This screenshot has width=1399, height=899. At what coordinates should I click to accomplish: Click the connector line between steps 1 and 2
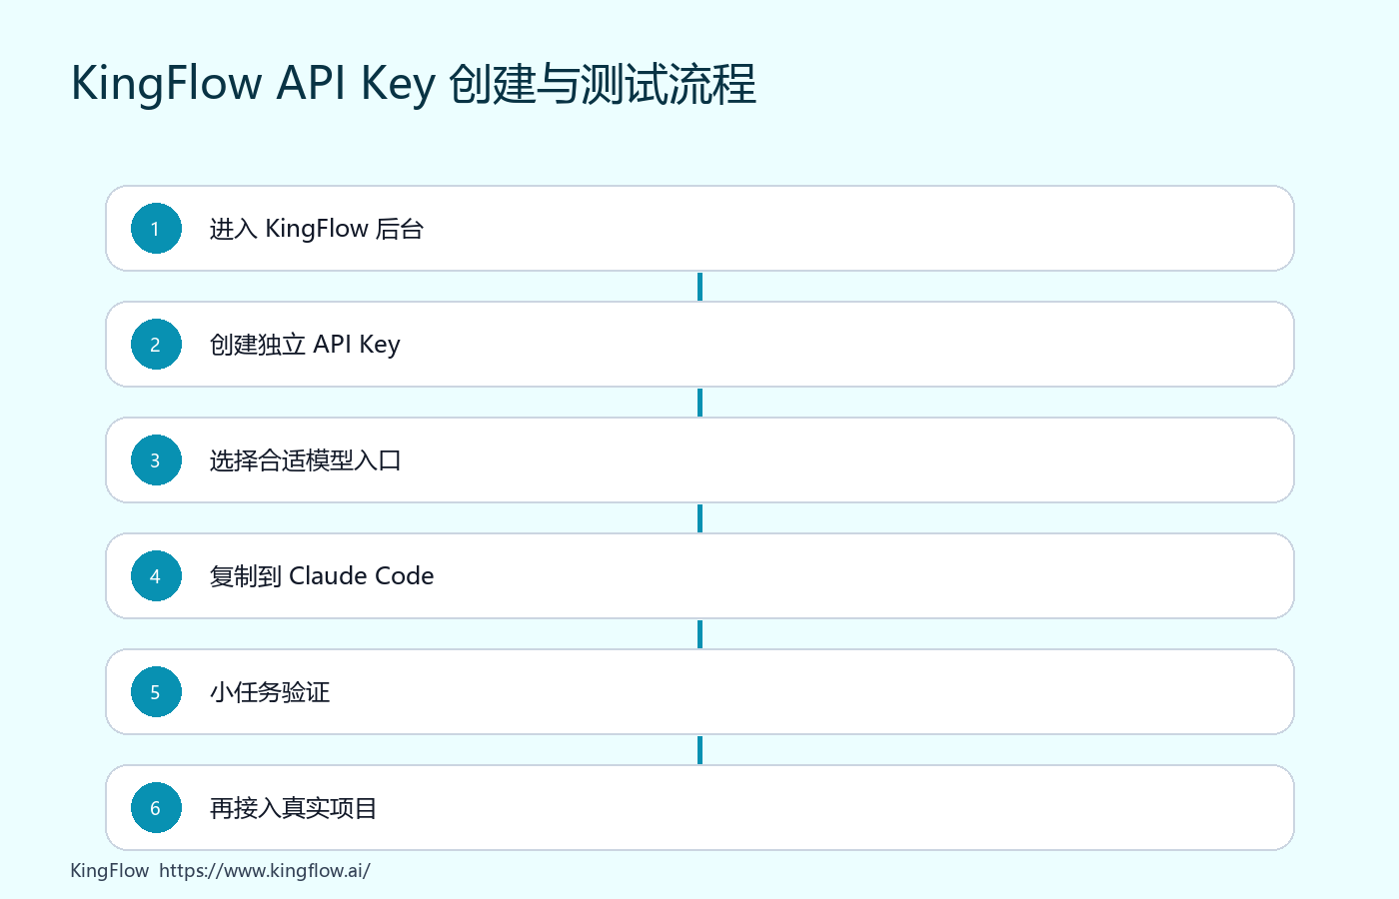click(x=699, y=287)
